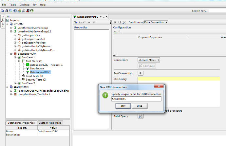Click the disabled Configure button
The image size is (226, 146).
pos(147,66)
